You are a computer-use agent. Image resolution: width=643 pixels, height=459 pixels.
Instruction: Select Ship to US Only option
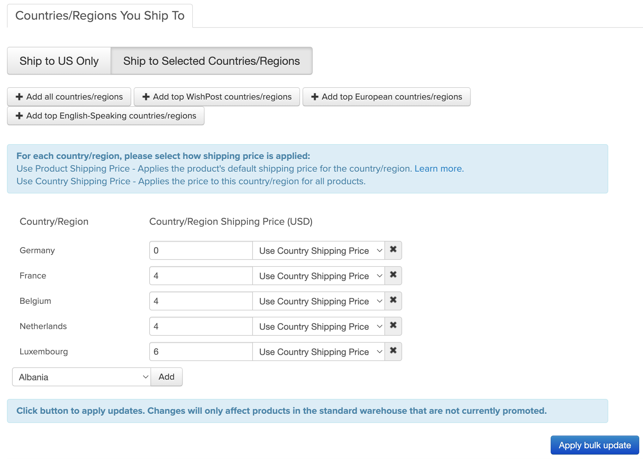59,61
